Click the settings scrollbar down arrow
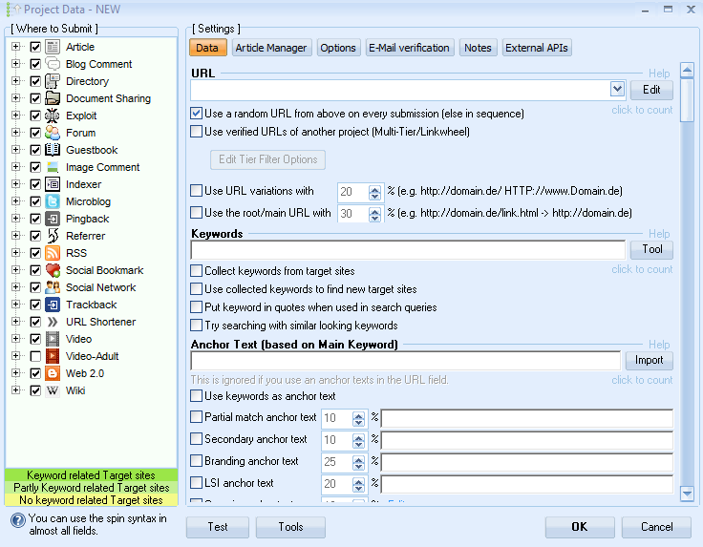The width and height of the screenshot is (703, 547). click(x=687, y=494)
